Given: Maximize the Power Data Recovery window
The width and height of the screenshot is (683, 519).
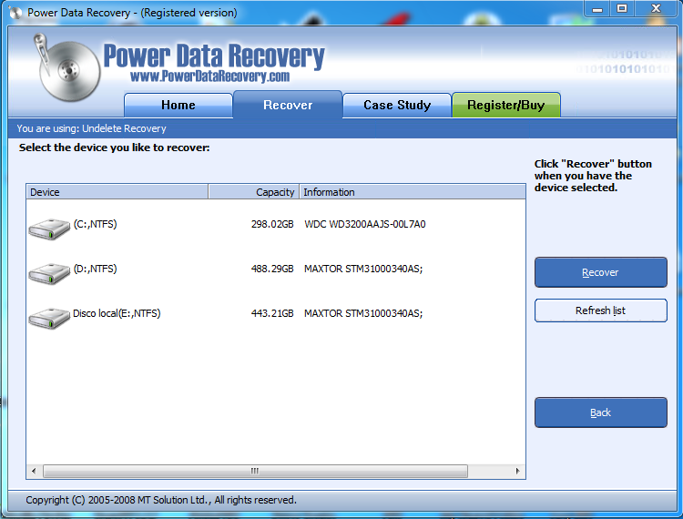Looking at the screenshot, I should click(622, 9).
